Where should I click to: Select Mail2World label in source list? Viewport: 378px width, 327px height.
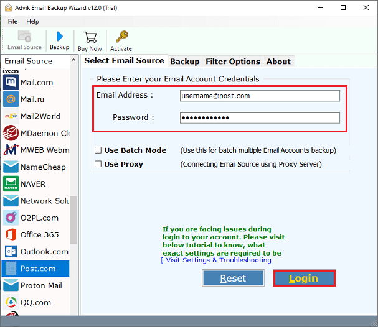point(40,116)
